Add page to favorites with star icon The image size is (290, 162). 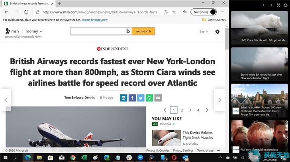pos(174,12)
